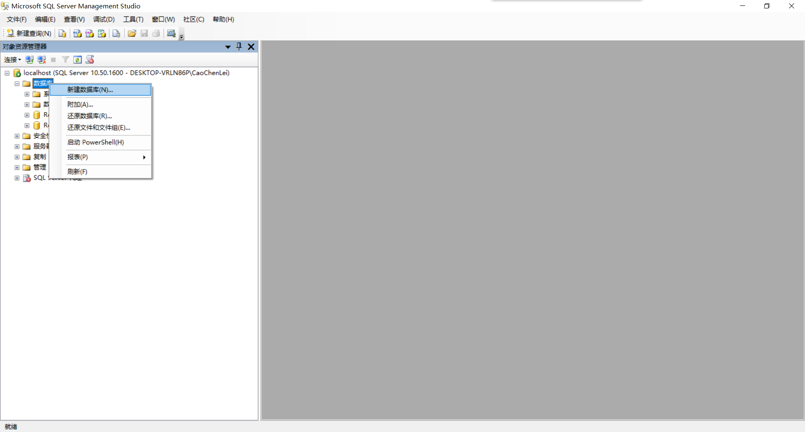Click the script icon with red X
This screenshot has height=432, width=805.
90,60
